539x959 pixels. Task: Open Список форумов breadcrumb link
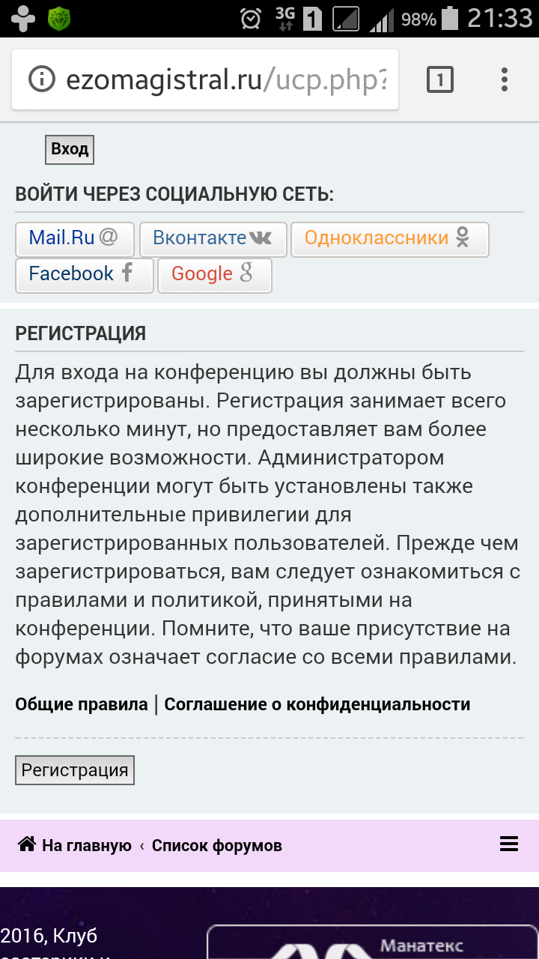tap(217, 846)
